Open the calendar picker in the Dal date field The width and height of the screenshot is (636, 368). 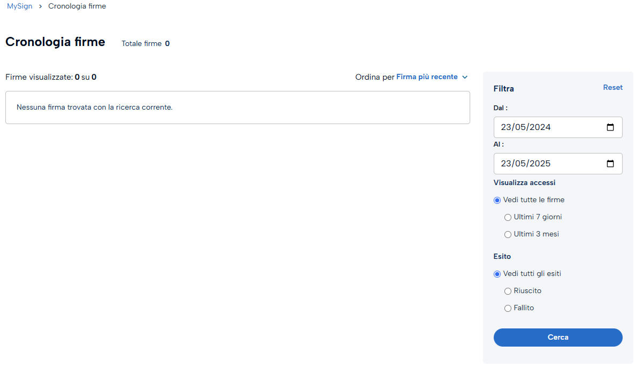(610, 127)
